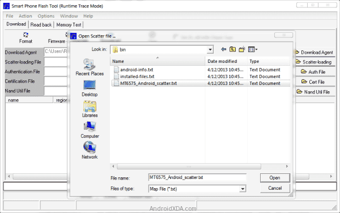The width and height of the screenshot is (340, 213).
Task: Open Recent Places in the dialog sidebar
Action: (90, 67)
